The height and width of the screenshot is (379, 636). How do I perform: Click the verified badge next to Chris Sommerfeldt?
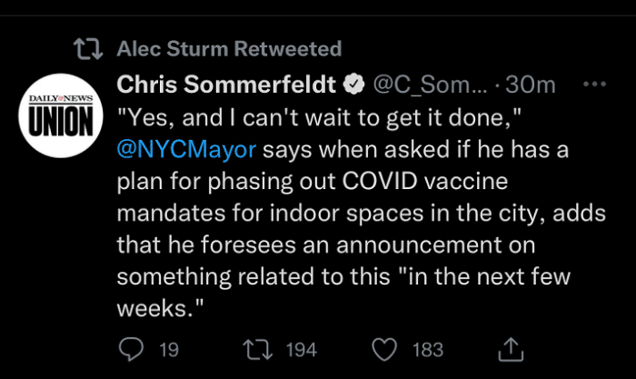click(x=352, y=85)
